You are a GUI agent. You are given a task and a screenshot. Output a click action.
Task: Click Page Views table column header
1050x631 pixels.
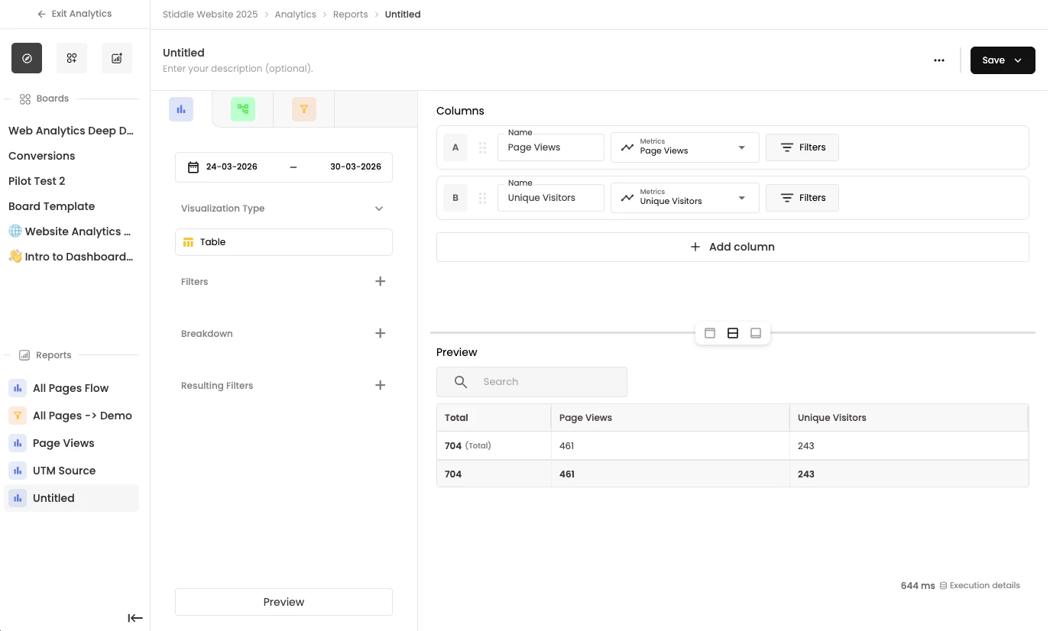(x=670, y=418)
